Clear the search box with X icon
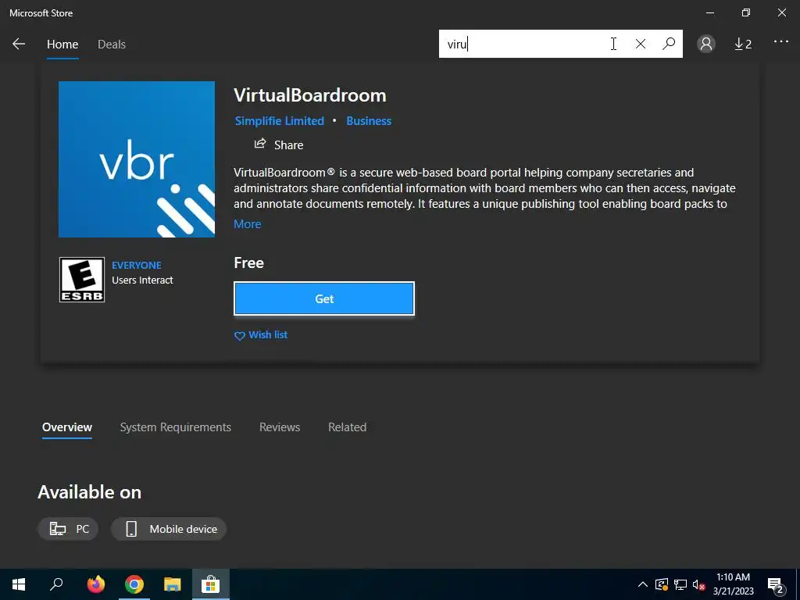This screenshot has width=800, height=600. click(641, 44)
